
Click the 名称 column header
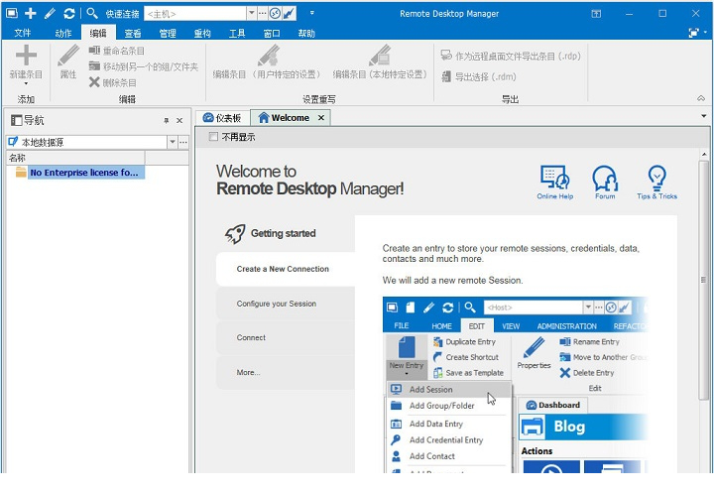pyautogui.click(x=75, y=158)
